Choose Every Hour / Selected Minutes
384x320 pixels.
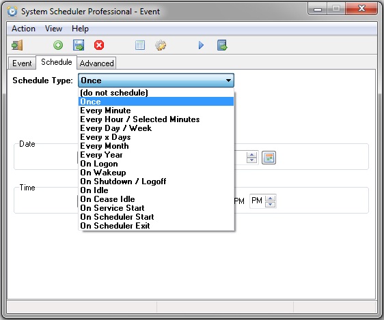point(156,119)
